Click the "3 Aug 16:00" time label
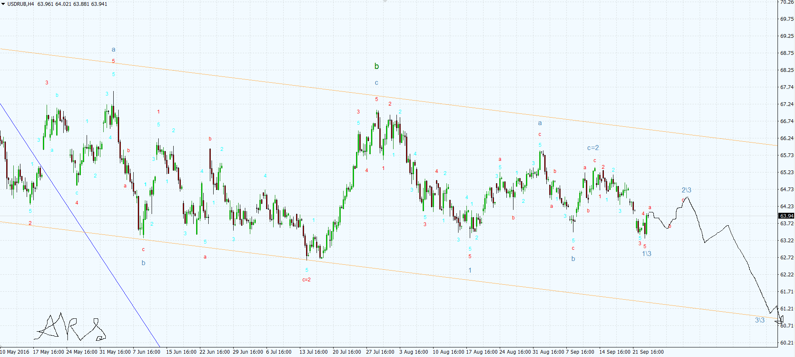 click(x=414, y=352)
